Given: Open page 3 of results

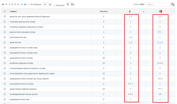Looking at the screenshot, I should (15, 4).
